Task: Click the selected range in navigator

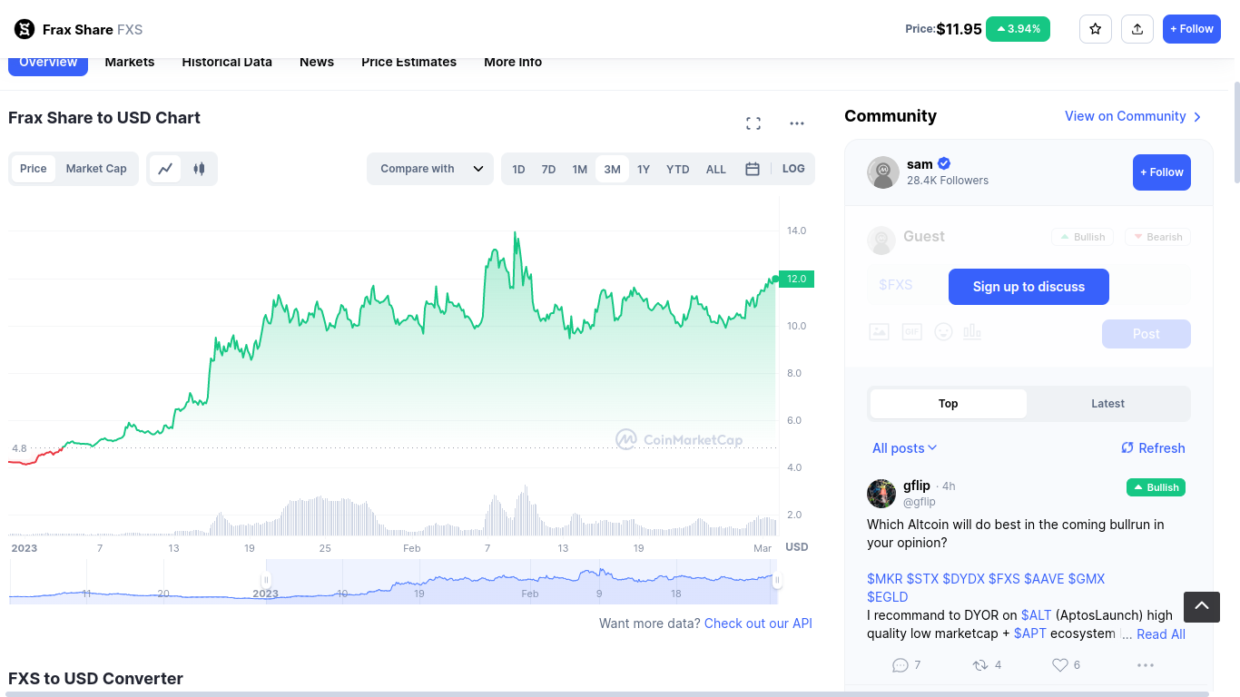Action: pyautogui.click(x=521, y=582)
